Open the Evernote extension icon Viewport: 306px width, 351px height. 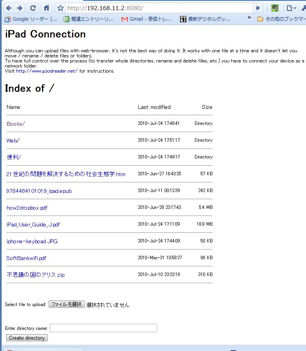275,8
